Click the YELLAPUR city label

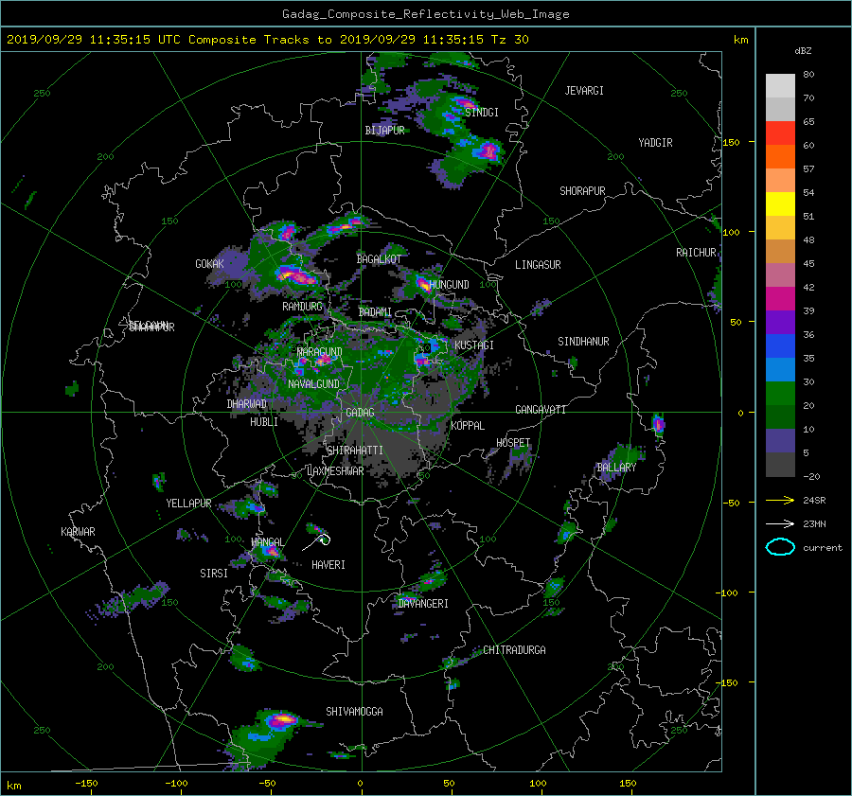(x=188, y=504)
